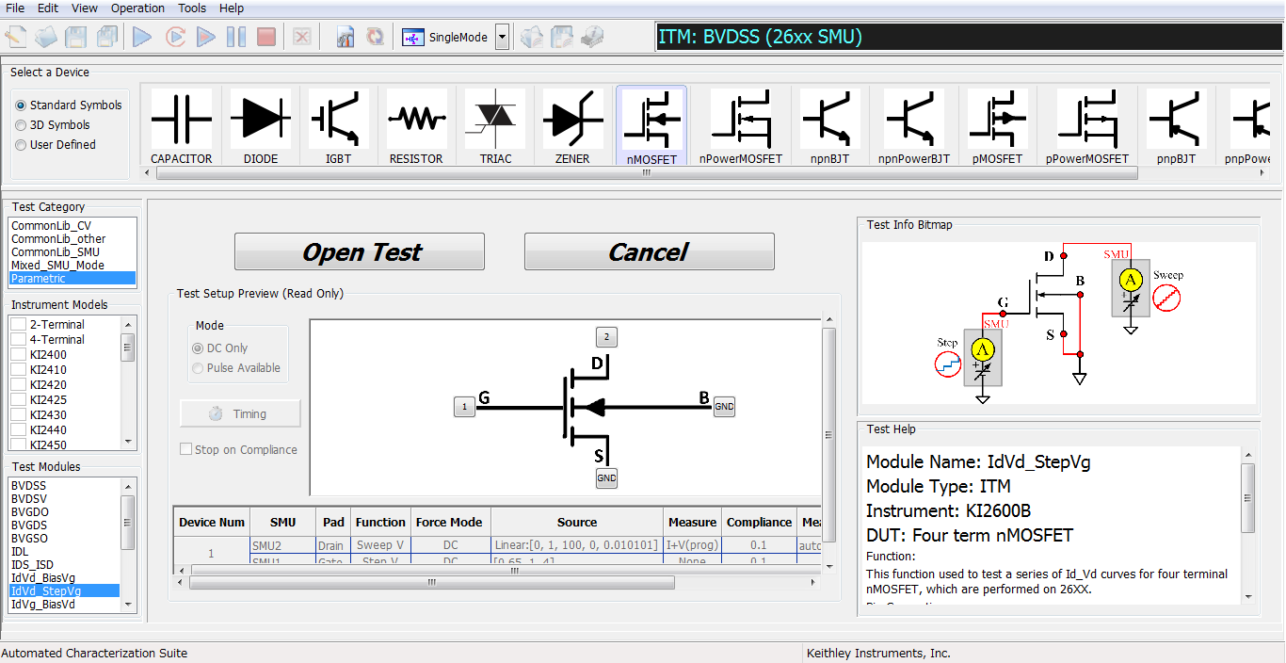Select CommonLib_CV in Test Category
This screenshot has height=663, width=1286.
coord(51,226)
